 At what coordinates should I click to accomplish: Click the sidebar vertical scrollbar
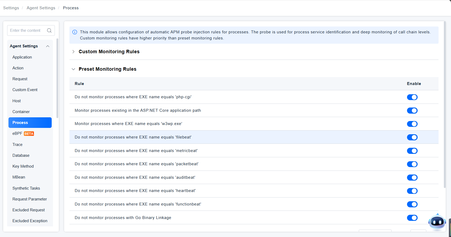pyautogui.click(x=57, y=79)
